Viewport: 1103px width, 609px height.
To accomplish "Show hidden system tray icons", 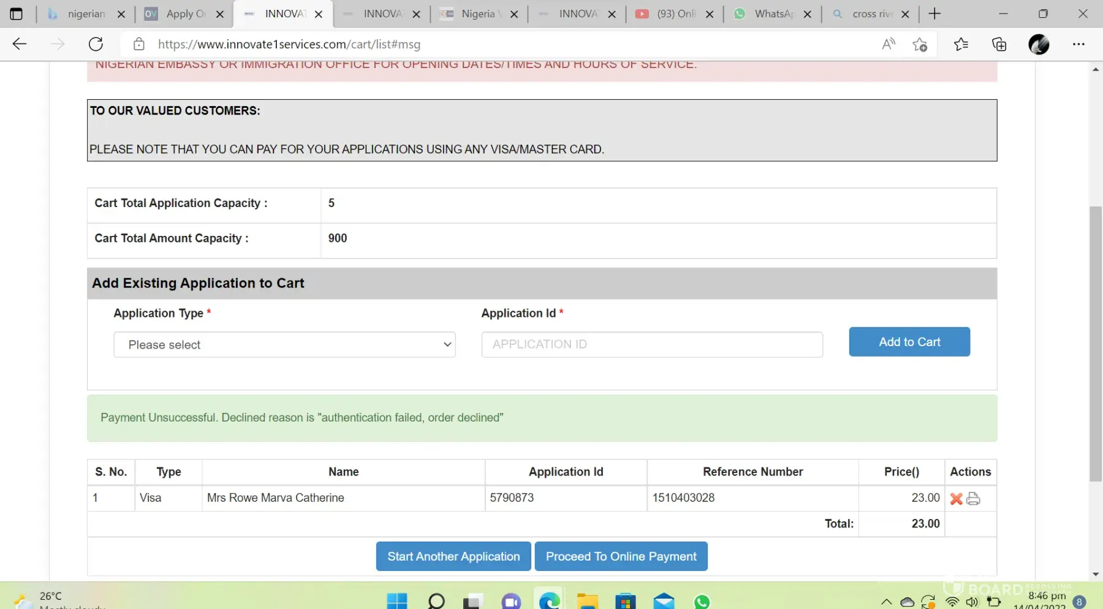I will pos(886,602).
